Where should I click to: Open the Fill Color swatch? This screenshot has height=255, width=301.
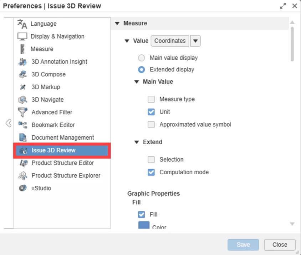coord(144,225)
